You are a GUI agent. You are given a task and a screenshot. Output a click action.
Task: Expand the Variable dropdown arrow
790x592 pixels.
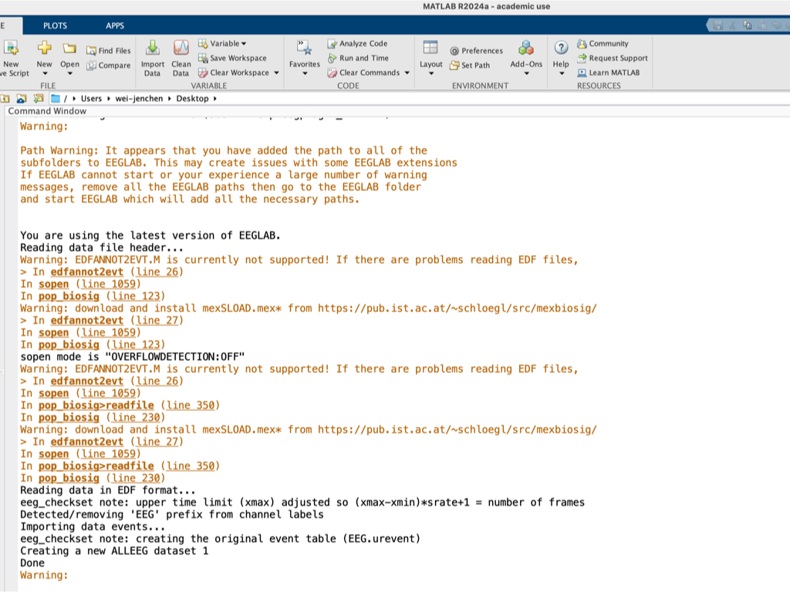pos(244,44)
